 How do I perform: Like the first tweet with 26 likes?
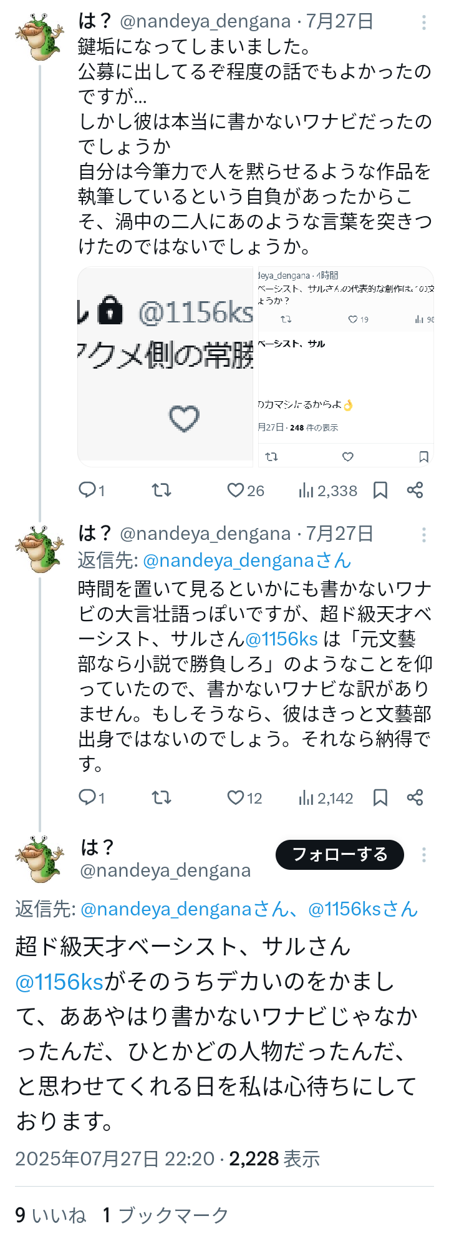click(236, 491)
